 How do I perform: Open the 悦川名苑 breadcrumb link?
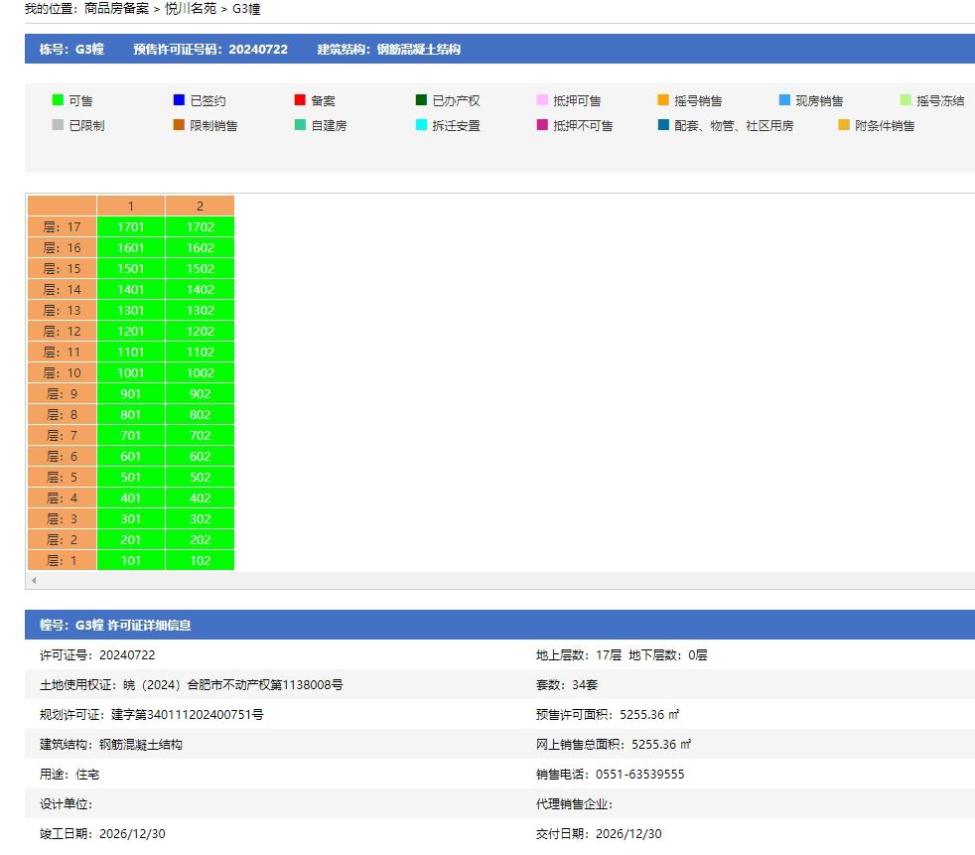[x=191, y=9]
